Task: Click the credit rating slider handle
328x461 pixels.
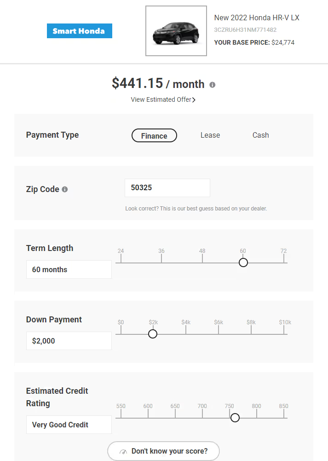Action: [235, 418]
